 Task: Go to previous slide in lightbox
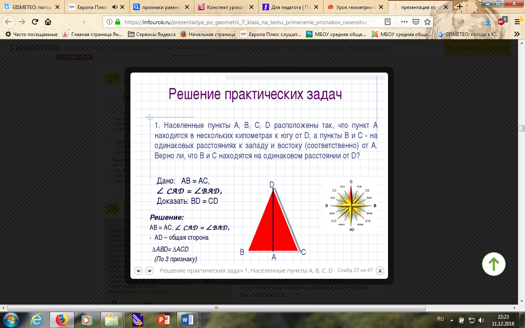coord(139,271)
